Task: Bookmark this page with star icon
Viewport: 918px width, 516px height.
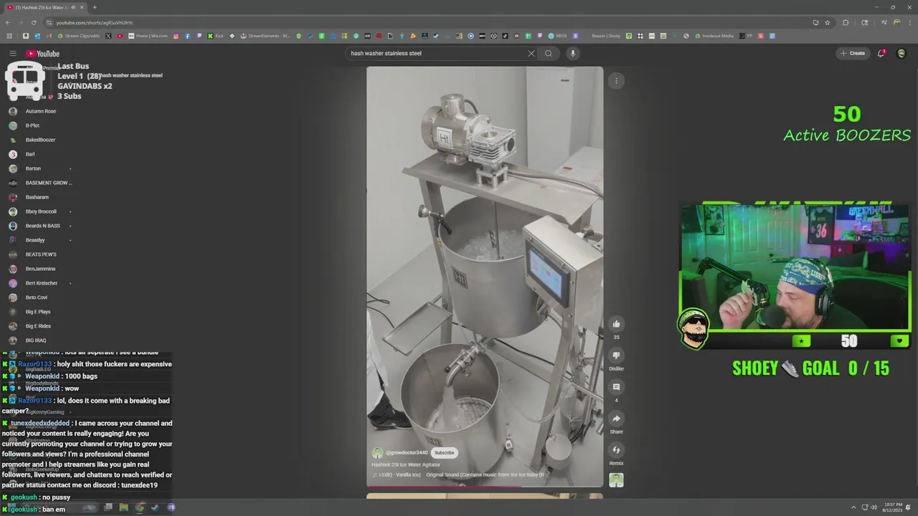Action: click(x=828, y=22)
